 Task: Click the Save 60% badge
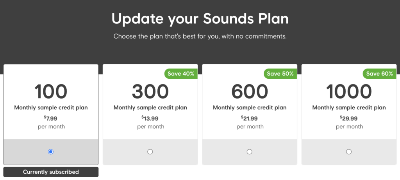(380, 74)
